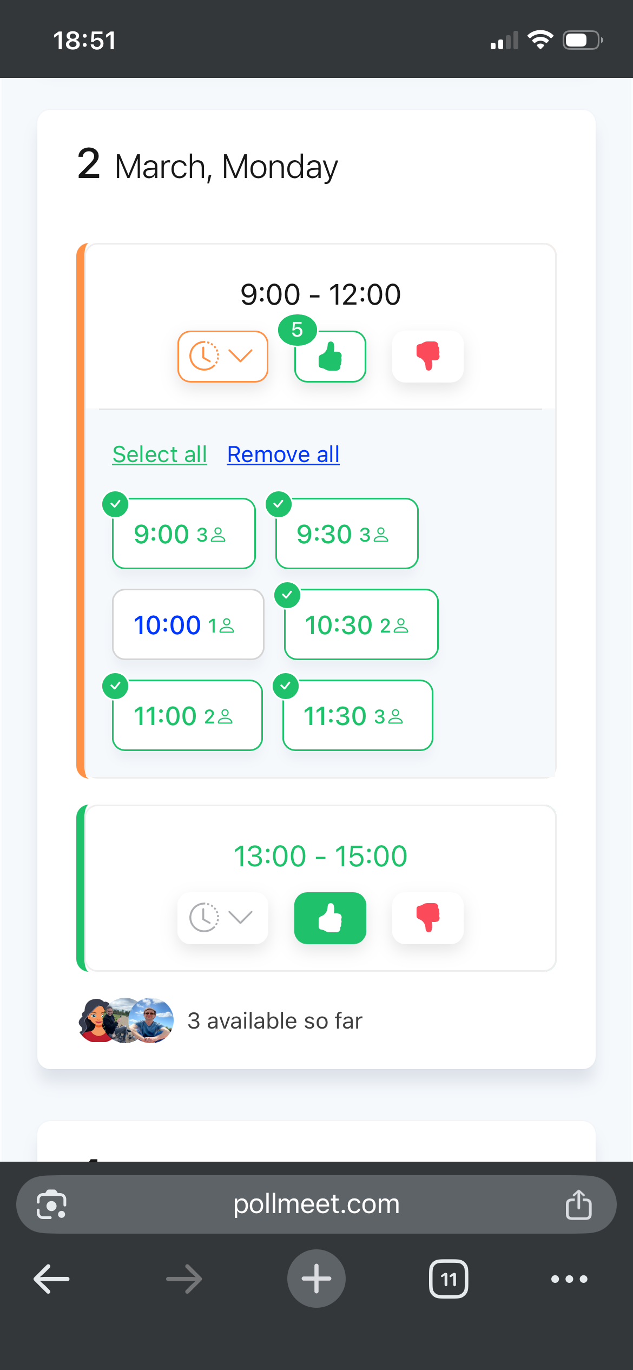Click the Remove all link
Image resolution: width=633 pixels, height=1370 pixels.
(x=283, y=455)
